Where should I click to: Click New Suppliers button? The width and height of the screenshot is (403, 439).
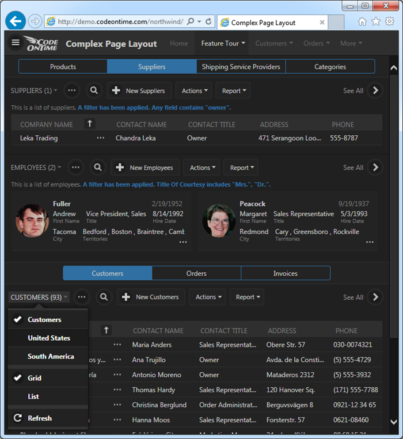(x=139, y=90)
